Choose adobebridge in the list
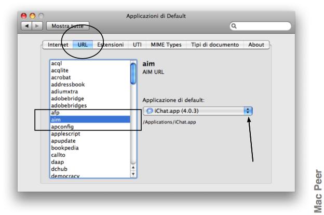 [90, 99]
